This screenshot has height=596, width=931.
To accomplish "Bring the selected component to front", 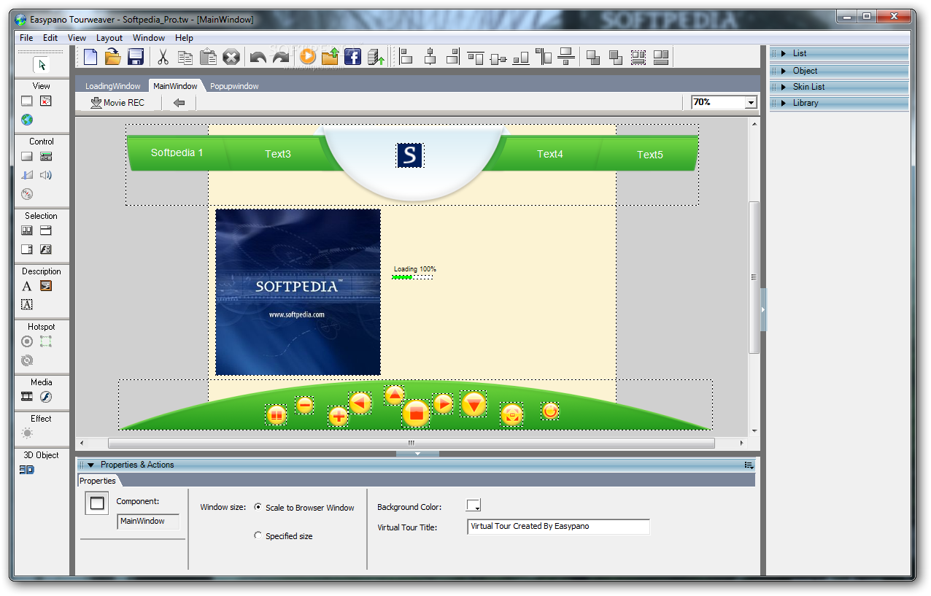I will coord(593,57).
